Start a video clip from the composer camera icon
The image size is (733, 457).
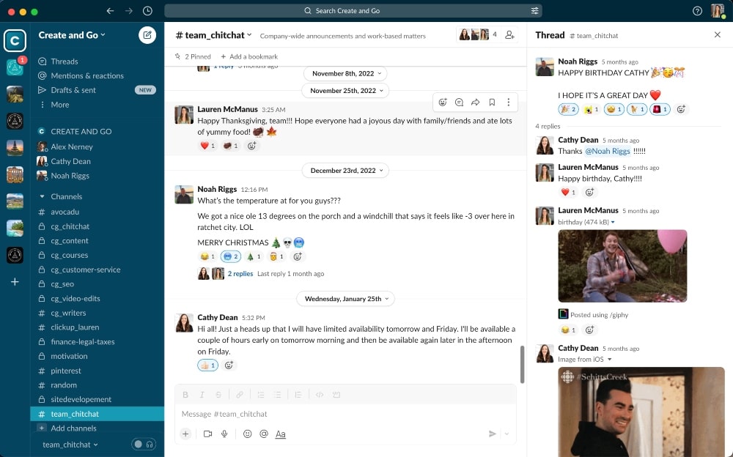coord(206,434)
